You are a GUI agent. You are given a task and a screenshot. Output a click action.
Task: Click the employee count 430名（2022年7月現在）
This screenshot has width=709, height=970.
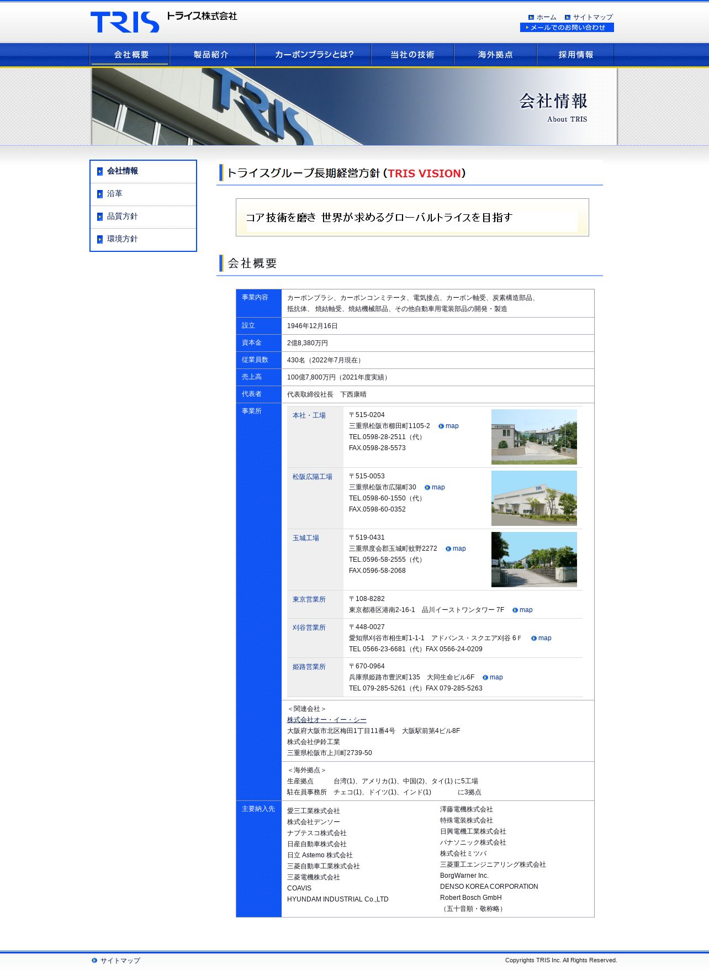pos(326,361)
